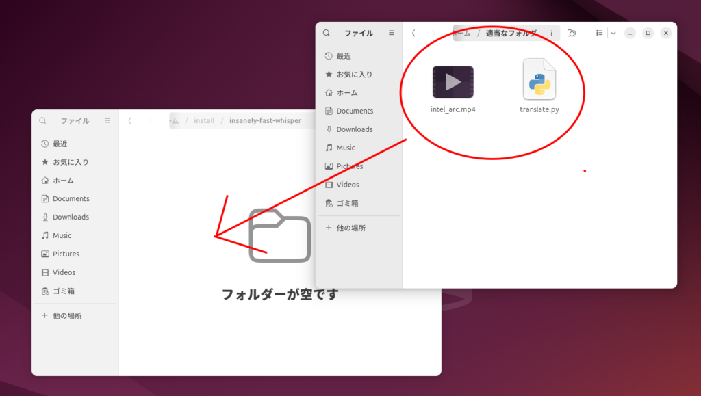Screen dimensions: 701x396
Task: Click the install segment in the back window path
Action: click(204, 121)
